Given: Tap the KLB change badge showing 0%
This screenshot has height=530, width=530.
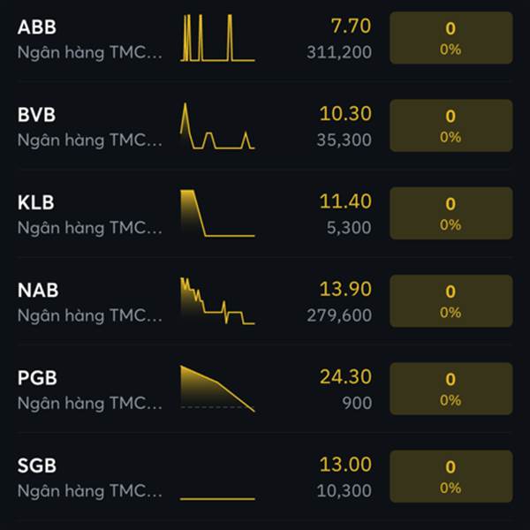Looking at the screenshot, I should coord(451,213).
